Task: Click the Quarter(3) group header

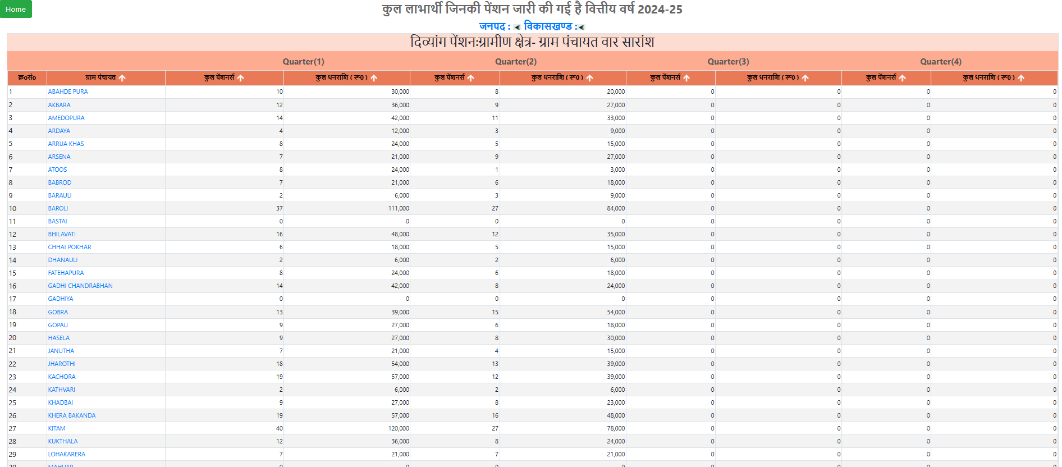Action: tap(728, 62)
